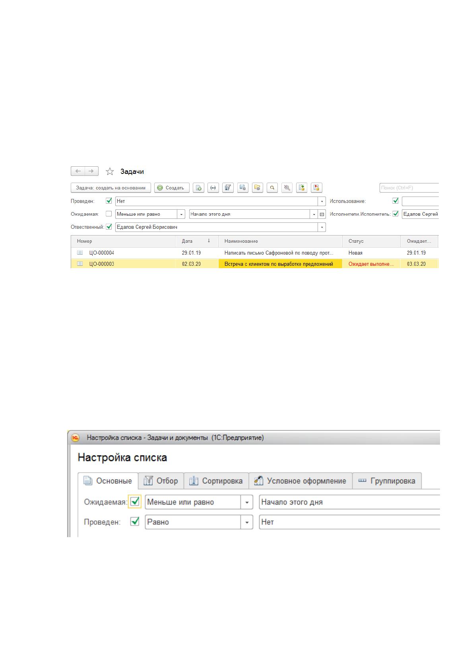Expand the Меньше или равно dropdown in dialog
Viewport: 473px width, 670px height.
tap(247, 502)
